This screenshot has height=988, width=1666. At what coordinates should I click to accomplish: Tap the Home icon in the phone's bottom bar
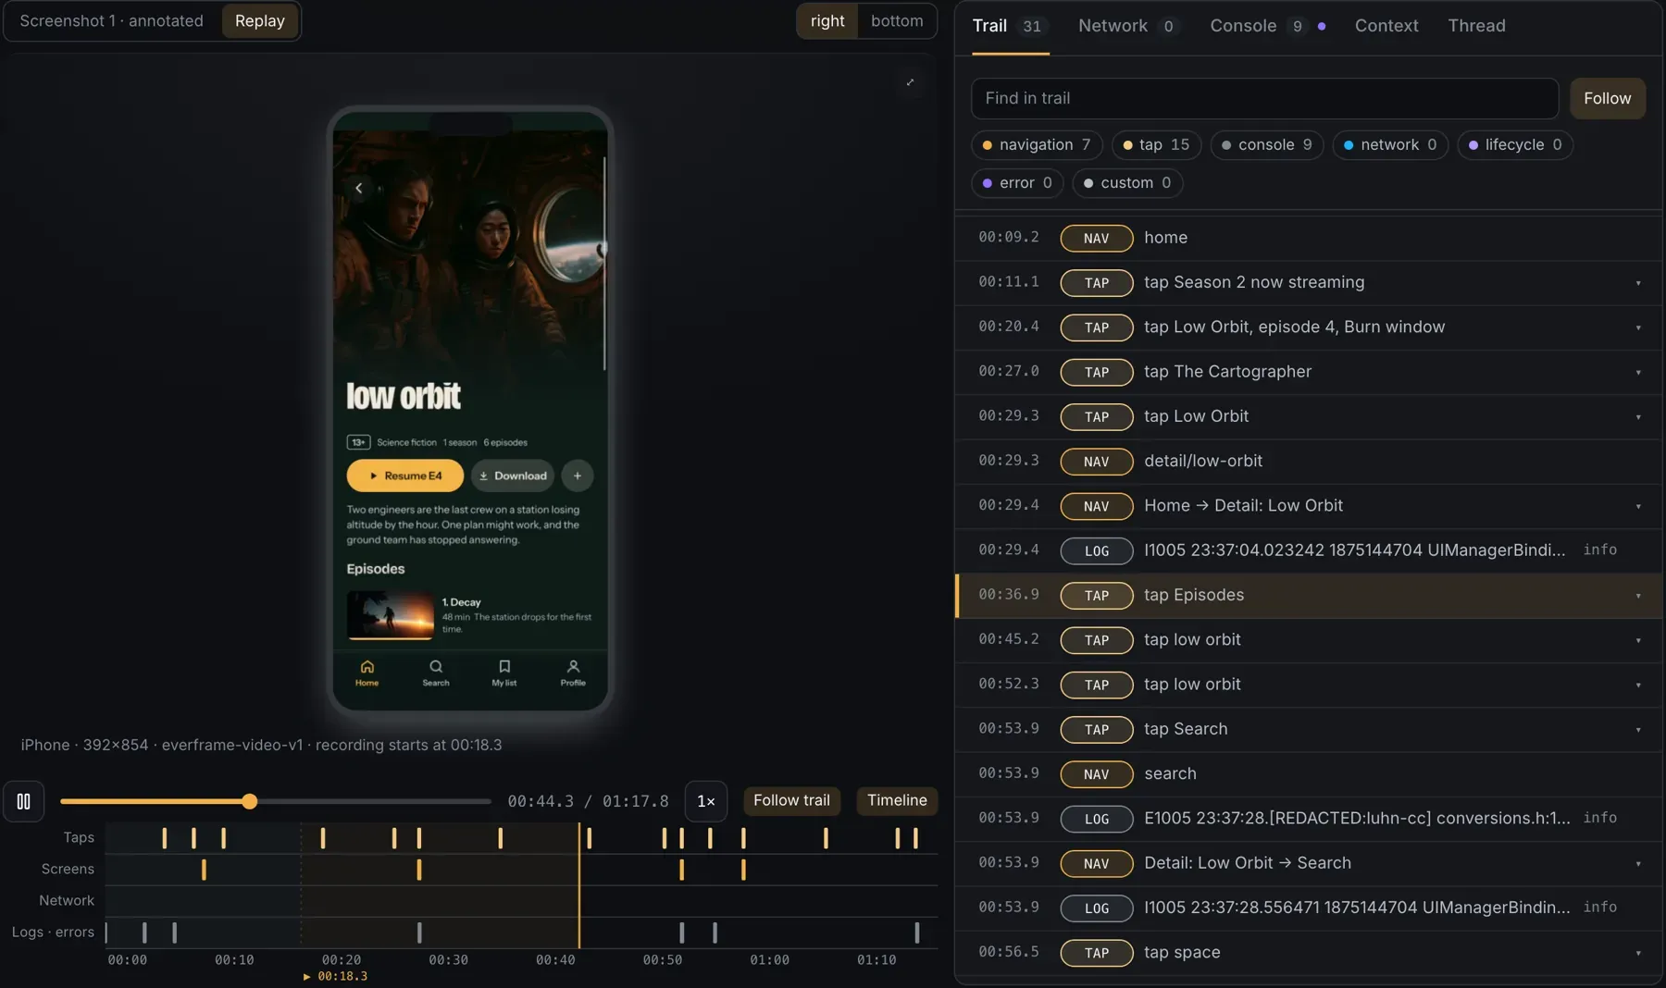coord(367,673)
